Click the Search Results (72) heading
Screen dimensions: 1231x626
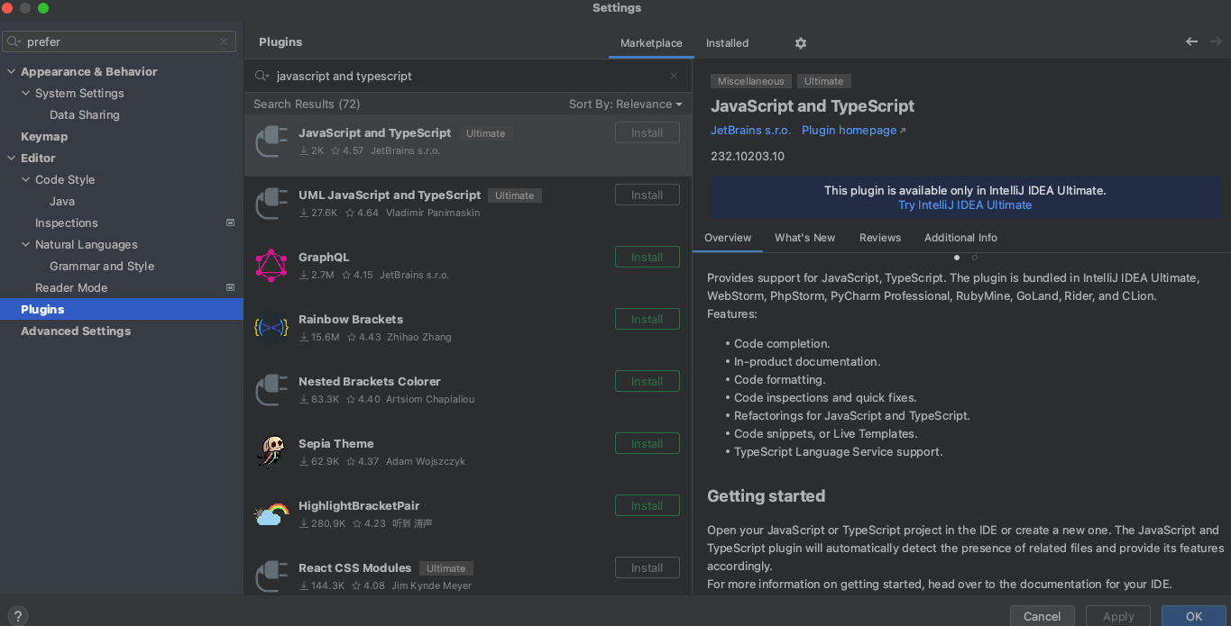point(307,104)
